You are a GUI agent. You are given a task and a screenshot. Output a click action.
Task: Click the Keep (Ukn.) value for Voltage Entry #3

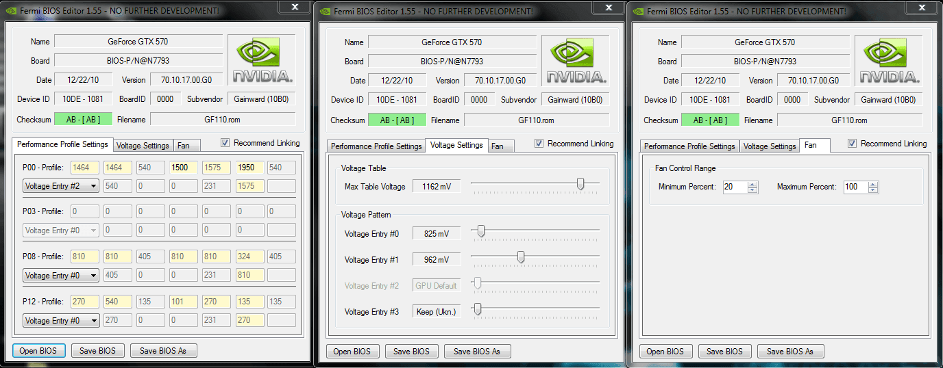[437, 312]
